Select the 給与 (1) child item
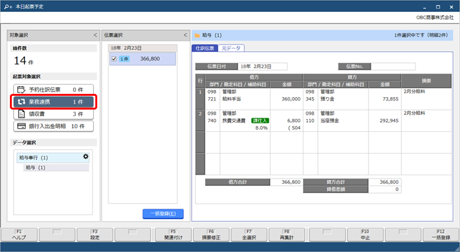 pos(56,167)
